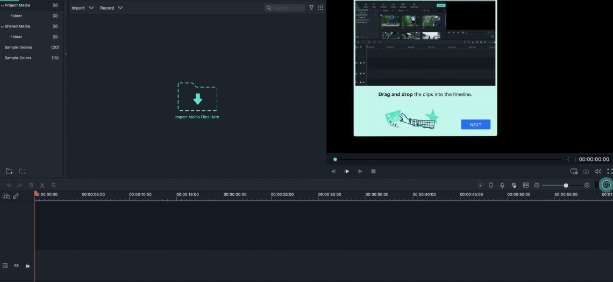613x282 pixels.
Task: Add a marker with the marker icon
Action: pyautogui.click(x=491, y=185)
